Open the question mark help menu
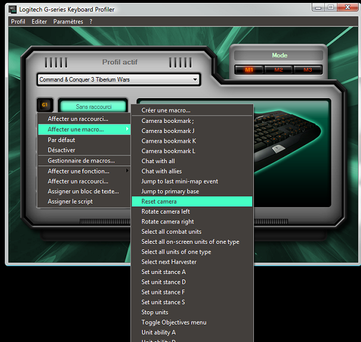Screen dimensions: 361x342 click(91, 22)
